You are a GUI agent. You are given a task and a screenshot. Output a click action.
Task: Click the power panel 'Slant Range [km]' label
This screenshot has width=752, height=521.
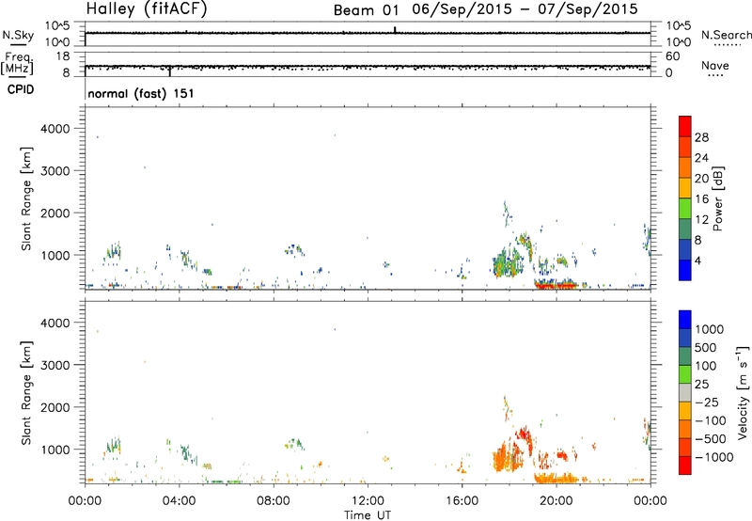coord(26,198)
